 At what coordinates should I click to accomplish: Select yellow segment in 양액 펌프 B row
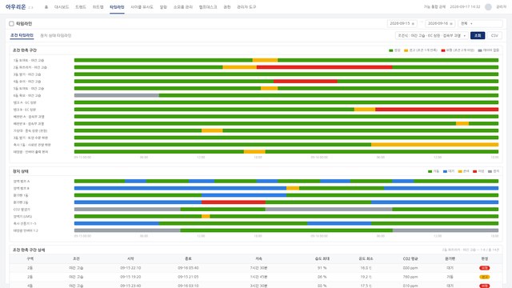[x=293, y=188]
